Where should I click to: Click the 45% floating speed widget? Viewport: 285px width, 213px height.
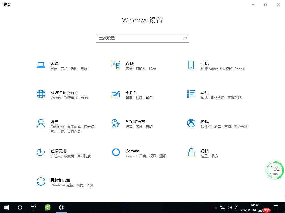click(274, 170)
